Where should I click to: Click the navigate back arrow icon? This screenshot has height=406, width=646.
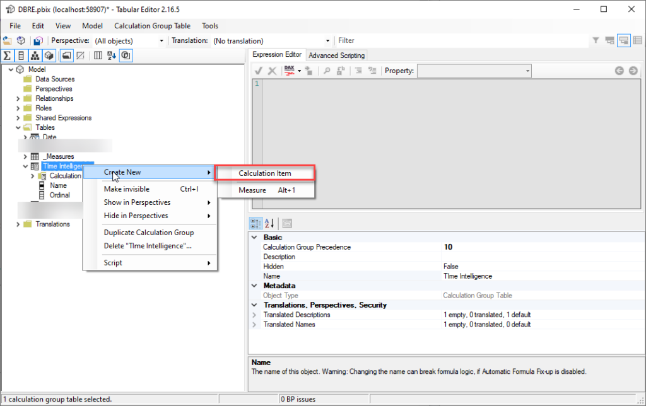(620, 71)
